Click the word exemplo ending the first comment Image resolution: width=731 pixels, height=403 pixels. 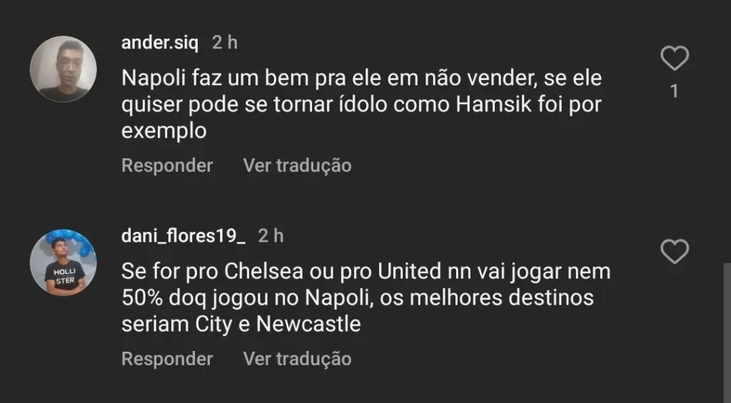pos(163,131)
